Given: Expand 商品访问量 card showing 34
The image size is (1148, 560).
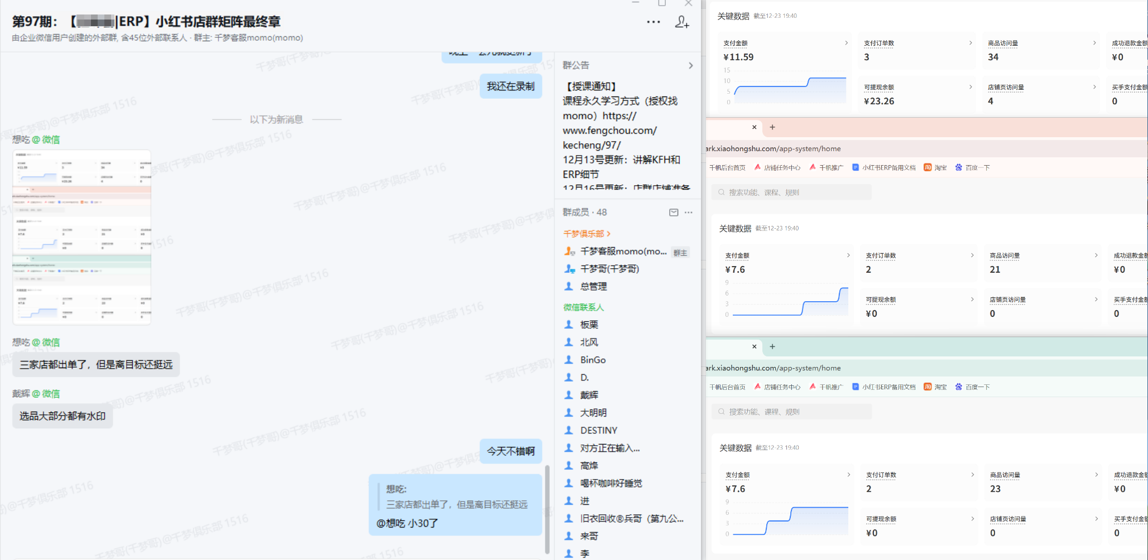Looking at the screenshot, I should pyautogui.click(x=1094, y=43).
